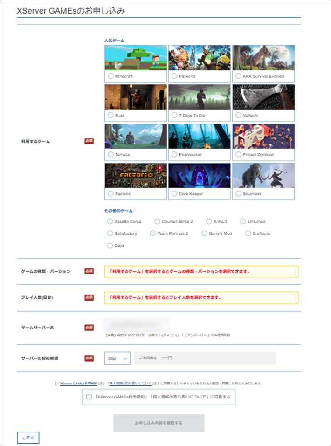
Task: Choose ARK:Survival Evolved radio option
Action: [238, 76]
